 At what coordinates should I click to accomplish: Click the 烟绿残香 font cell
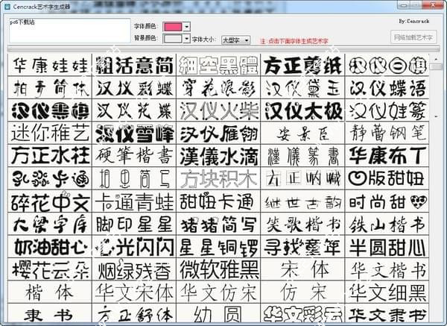134,269
